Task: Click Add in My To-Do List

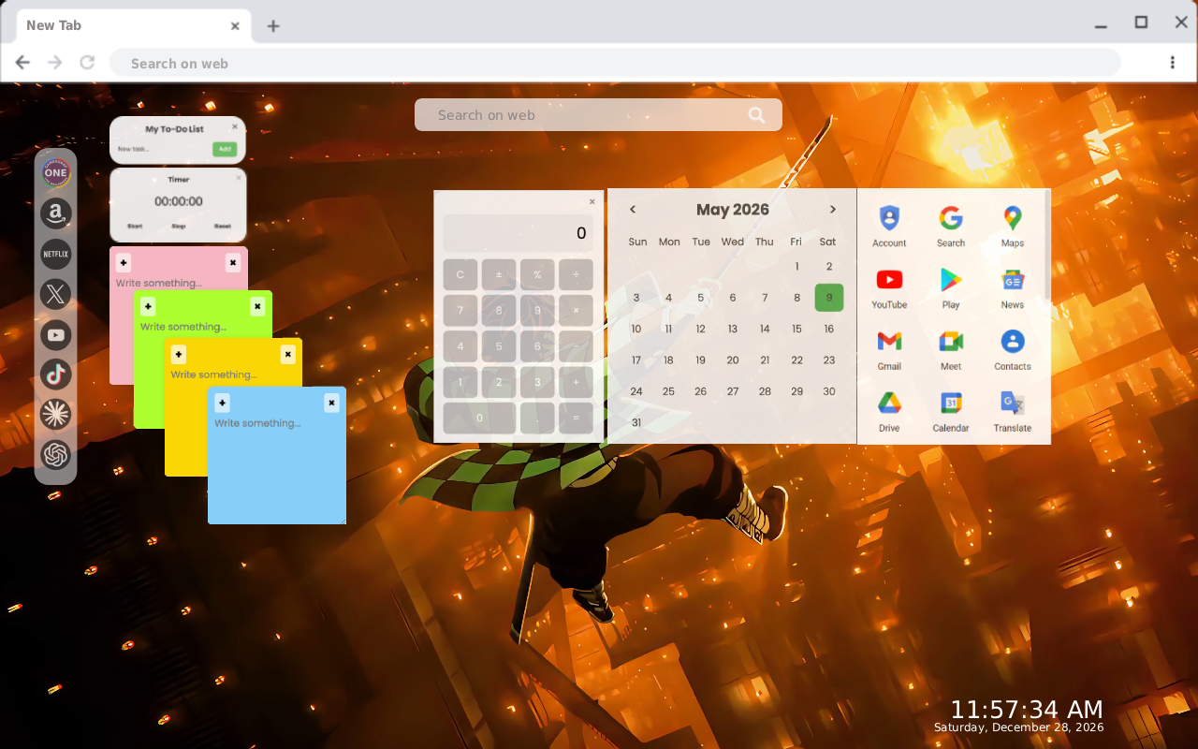Action: [x=224, y=149]
